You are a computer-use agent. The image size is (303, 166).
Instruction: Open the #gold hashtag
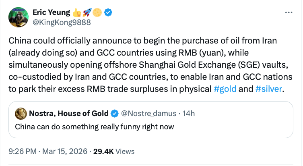tap(225, 89)
